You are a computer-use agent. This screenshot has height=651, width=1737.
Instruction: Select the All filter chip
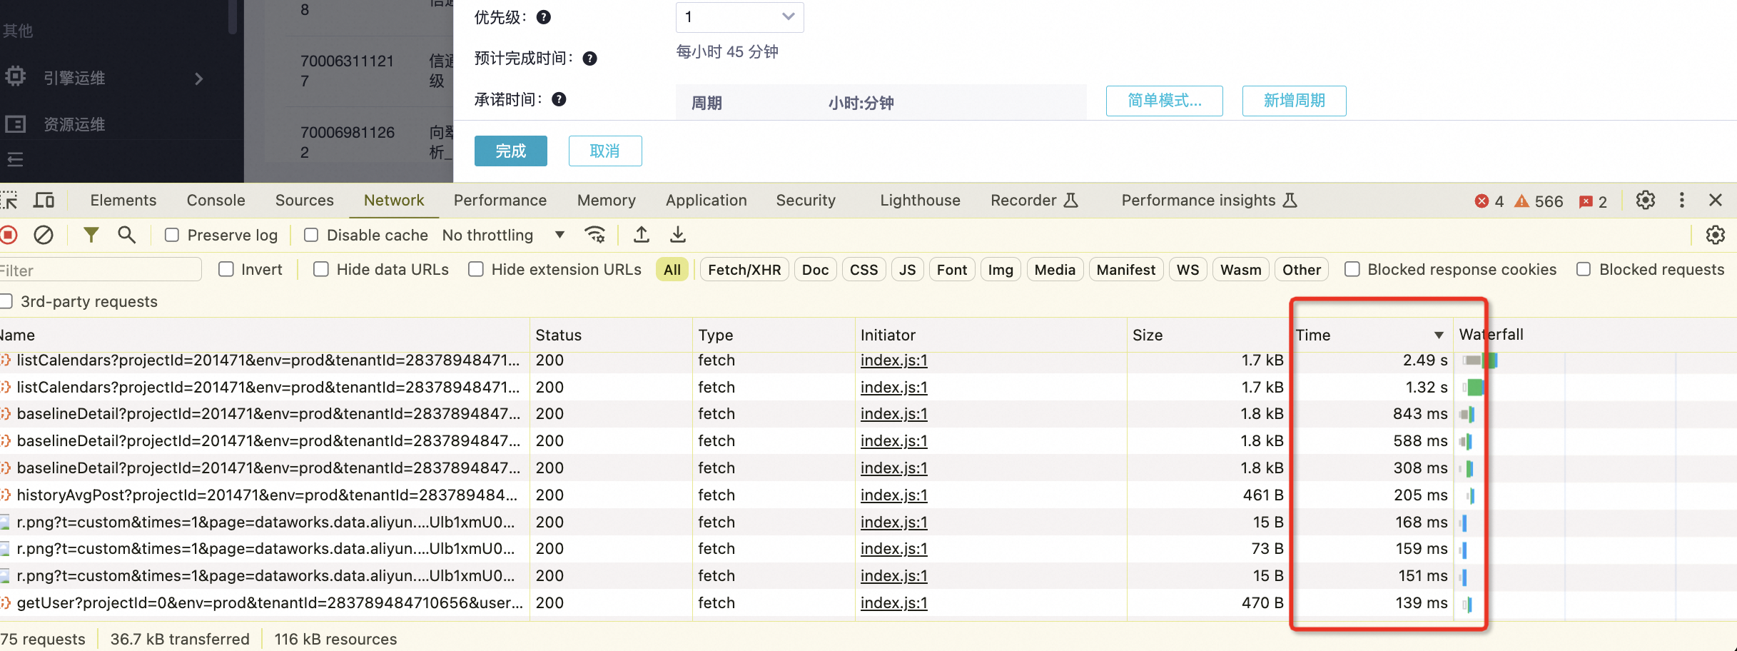point(672,270)
